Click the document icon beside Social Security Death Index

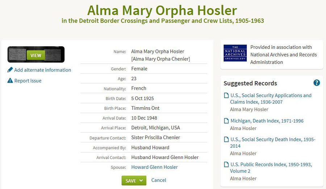tap(226, 140)
